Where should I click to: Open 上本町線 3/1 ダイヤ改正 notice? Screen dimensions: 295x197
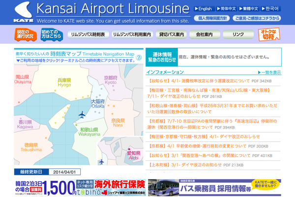(196, 165)
